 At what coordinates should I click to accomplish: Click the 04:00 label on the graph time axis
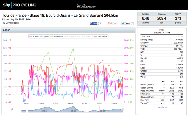pyautogui.click(x=70, y=104)
